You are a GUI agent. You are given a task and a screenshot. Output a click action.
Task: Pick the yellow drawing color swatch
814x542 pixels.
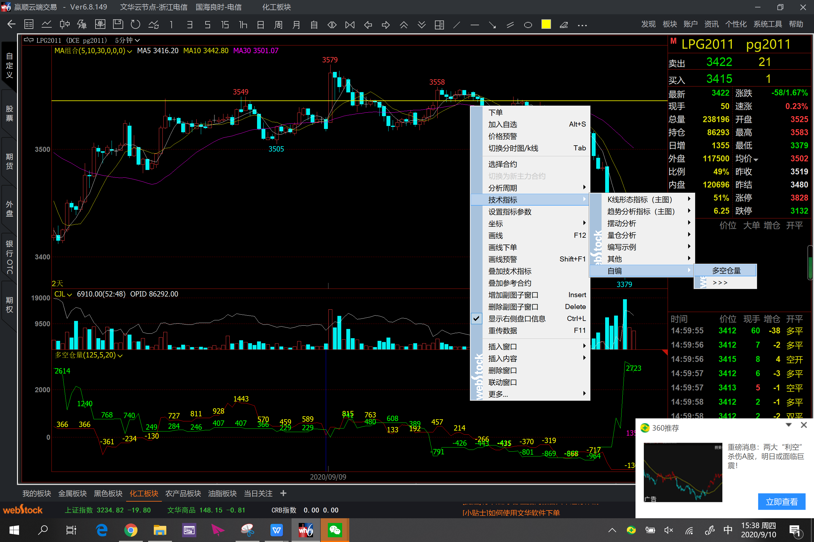click(546, 24)
